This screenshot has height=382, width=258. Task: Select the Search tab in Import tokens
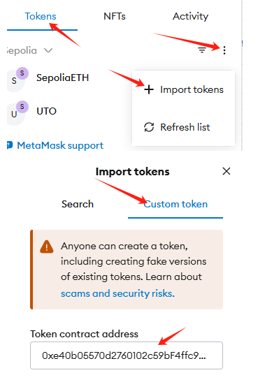click(78, 204)
